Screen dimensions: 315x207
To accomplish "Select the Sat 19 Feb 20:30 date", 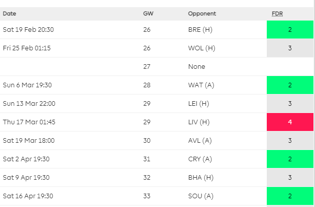I will [28, 30].
